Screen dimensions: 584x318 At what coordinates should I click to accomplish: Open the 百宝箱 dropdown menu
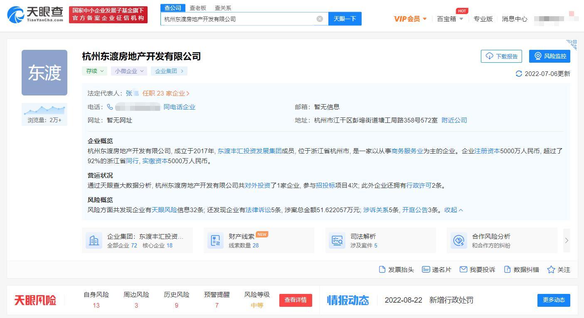point(450,19)
